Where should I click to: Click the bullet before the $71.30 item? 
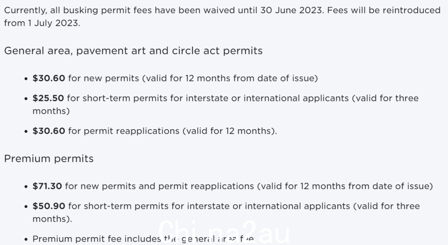tap(26, 186)
